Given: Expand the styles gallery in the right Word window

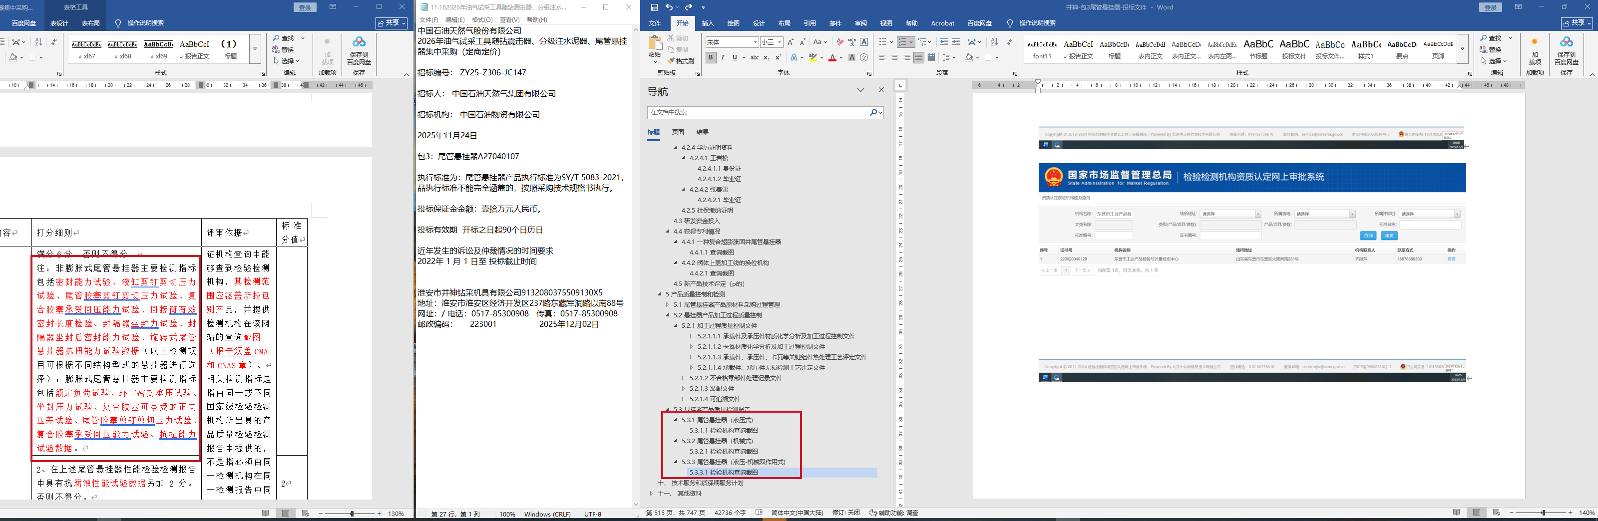Looking at the screenshot, I should pyautogui.click(x=1462, y=49).
